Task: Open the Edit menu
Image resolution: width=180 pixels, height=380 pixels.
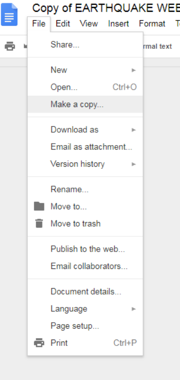Action: [x=63, y=24]
